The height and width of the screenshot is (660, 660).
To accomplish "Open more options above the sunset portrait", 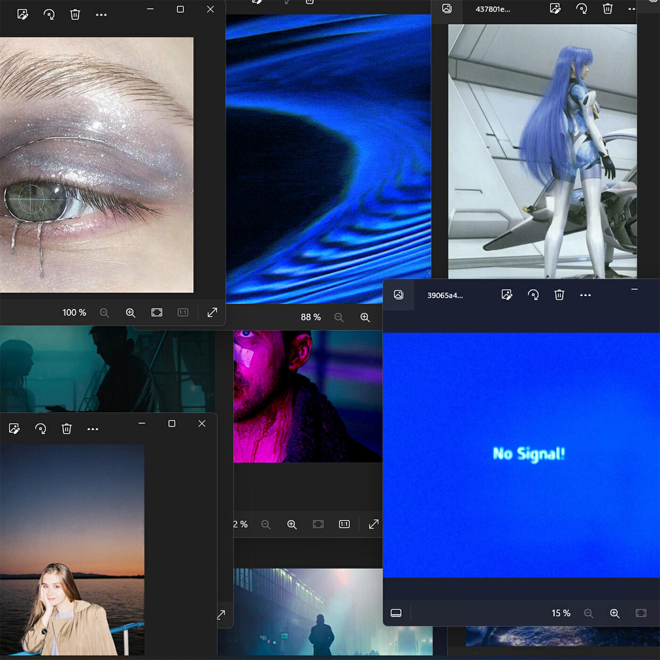I will click(93, 429).
